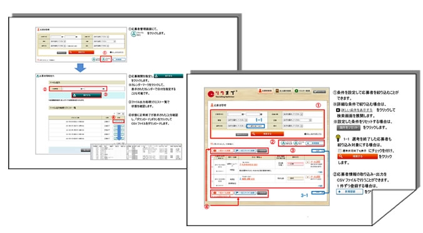Click the new registration plus button in right screenshot

tap(314, 143)
